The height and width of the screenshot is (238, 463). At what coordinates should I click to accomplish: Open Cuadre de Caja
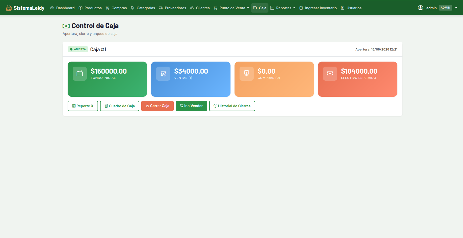coord(120,106)
